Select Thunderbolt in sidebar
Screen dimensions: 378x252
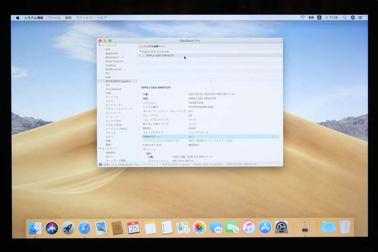[113, 89]
